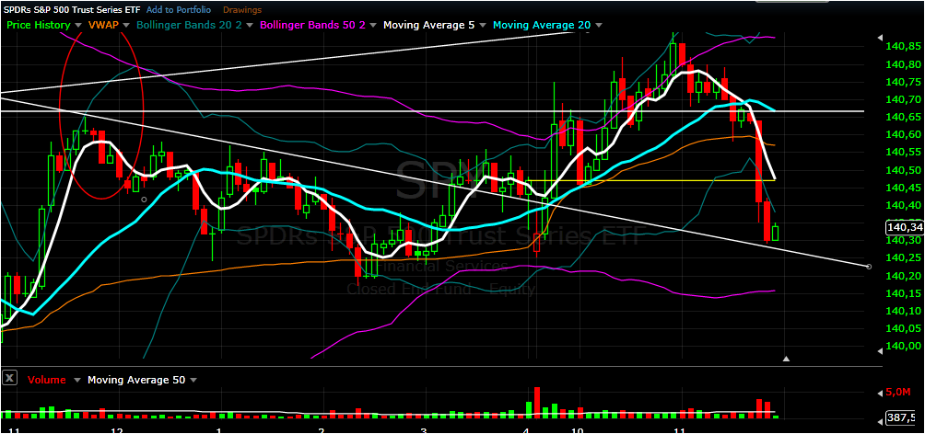925x434 pixels.
Task: Open Bollinger Bands 50 2 dropdown arrow
Action: (x=371, y=26)
